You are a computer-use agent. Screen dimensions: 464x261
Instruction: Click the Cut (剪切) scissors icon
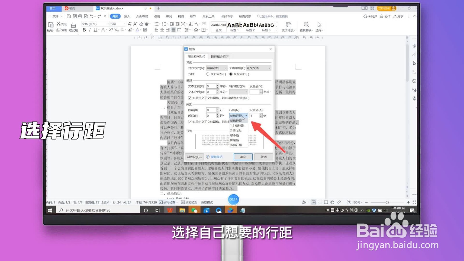(x=59, y=24)
